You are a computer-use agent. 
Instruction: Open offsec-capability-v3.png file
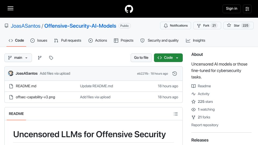(35, 97)
